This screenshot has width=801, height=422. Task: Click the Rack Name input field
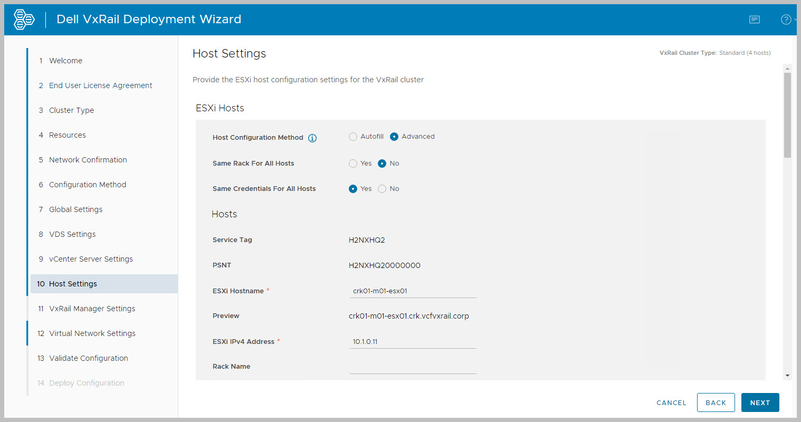point(413,367)
